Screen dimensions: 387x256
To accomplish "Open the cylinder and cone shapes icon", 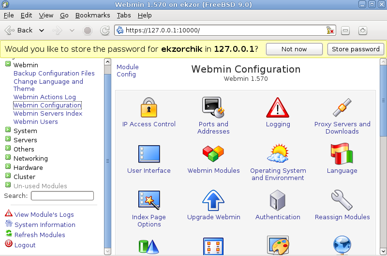I will click(149, 246).
